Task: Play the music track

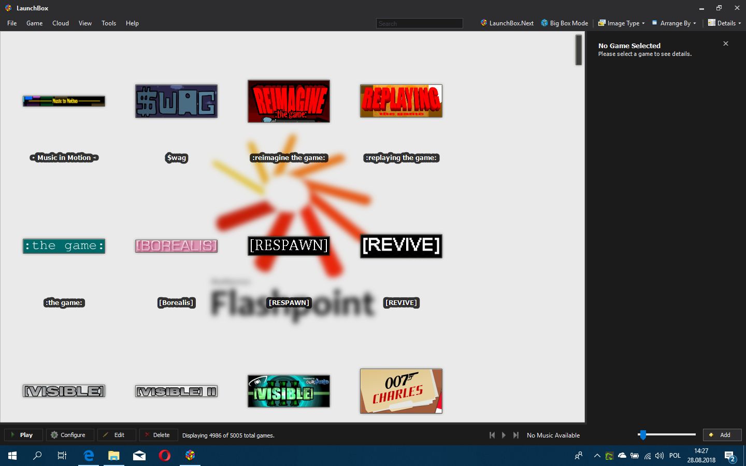Action: click(x=504, y=435)
